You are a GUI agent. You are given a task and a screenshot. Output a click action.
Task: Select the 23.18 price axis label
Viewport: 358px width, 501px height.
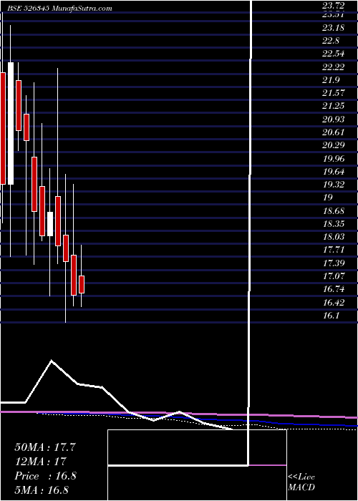tap(334, 28)
